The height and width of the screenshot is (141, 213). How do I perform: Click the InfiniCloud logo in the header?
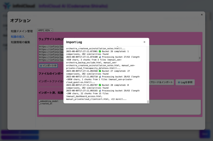point(19,6)
